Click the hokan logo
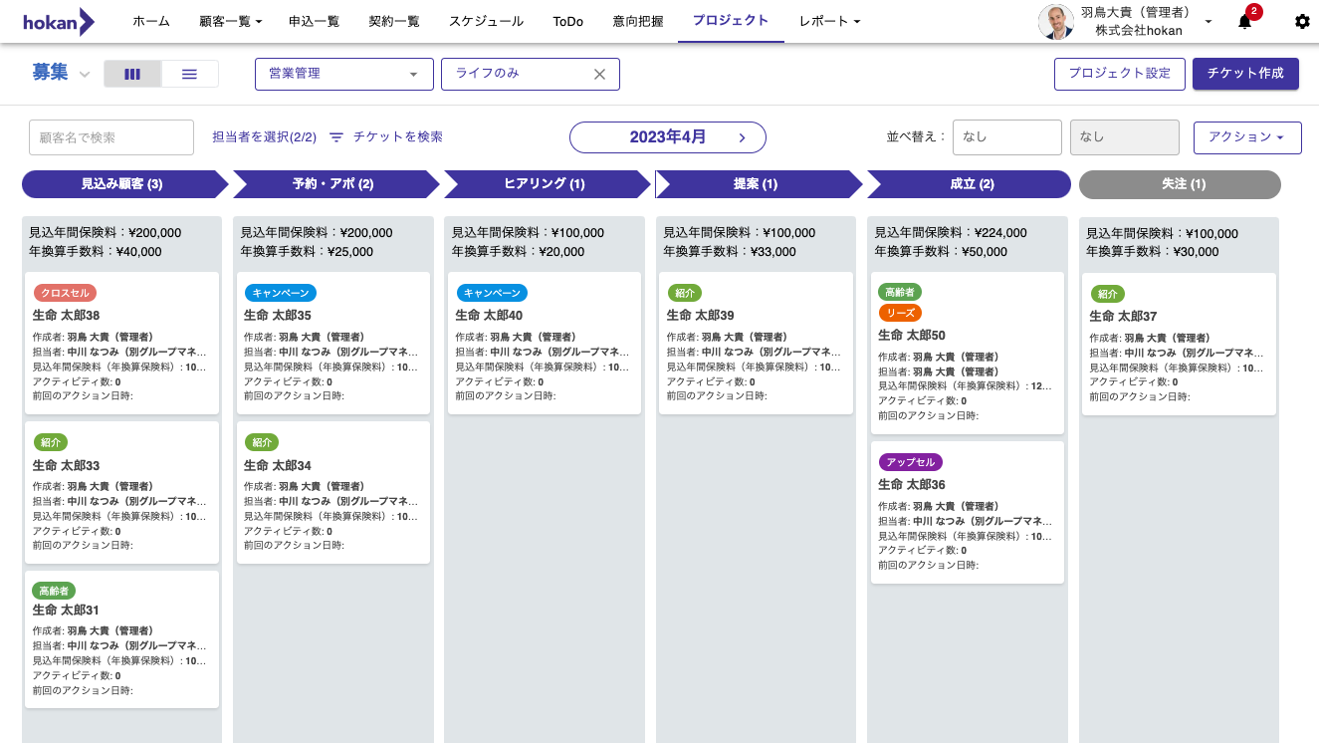The height and width of the screenshot is (743, 1319). click(x=59, y=22)
